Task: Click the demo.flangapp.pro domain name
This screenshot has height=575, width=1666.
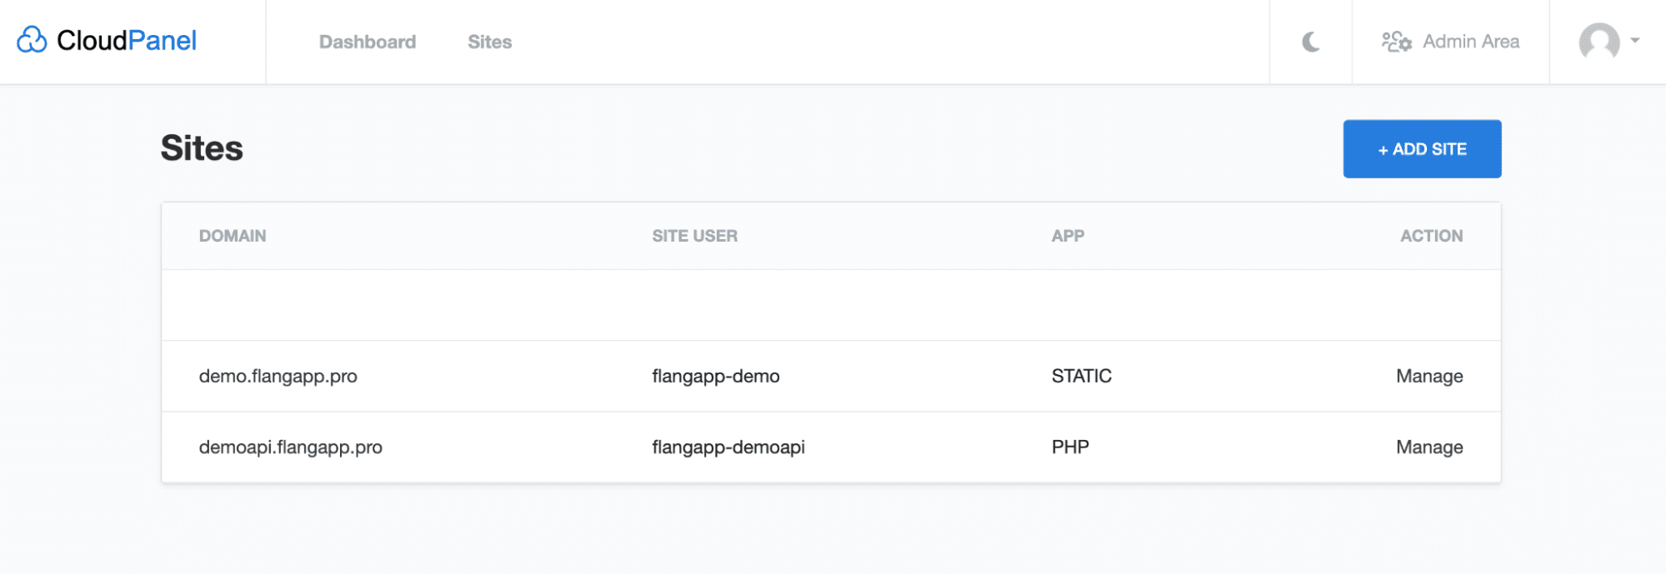Action: [x=278, y=376]
